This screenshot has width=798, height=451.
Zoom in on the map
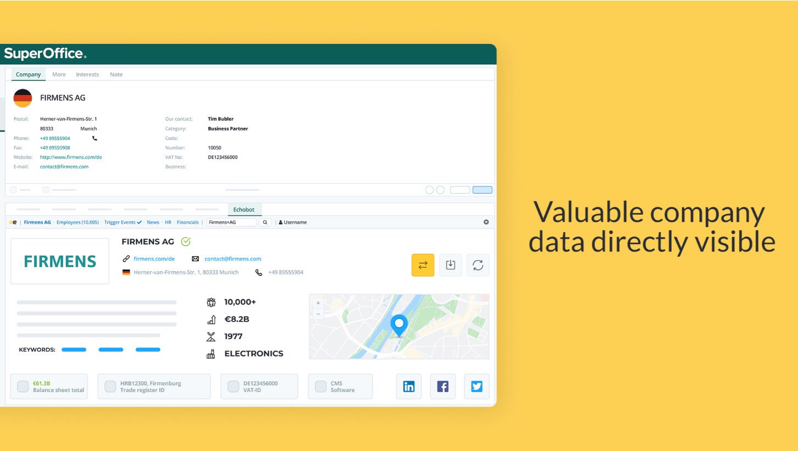tap(318, 303)
